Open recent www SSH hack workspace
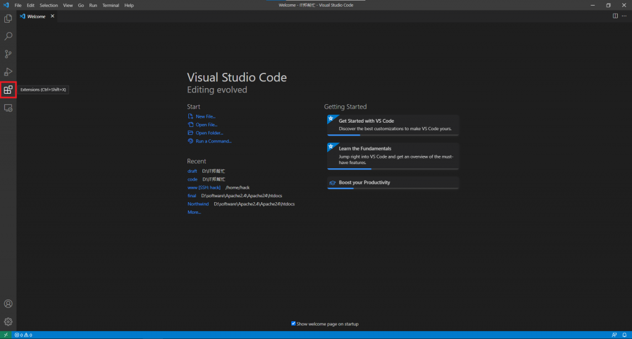The height and width of the screenshot is (339, 632). [204, 187]
